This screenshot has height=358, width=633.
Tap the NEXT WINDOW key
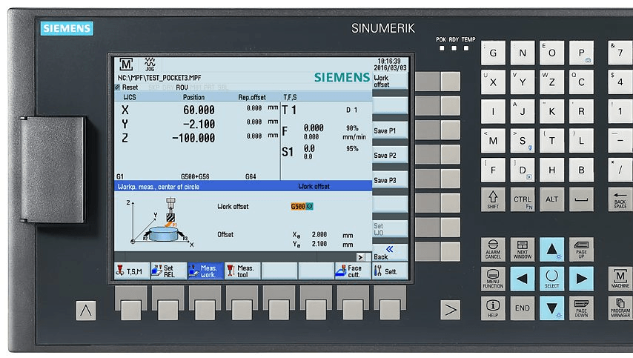pyautogui.click(x=523, y=248)
